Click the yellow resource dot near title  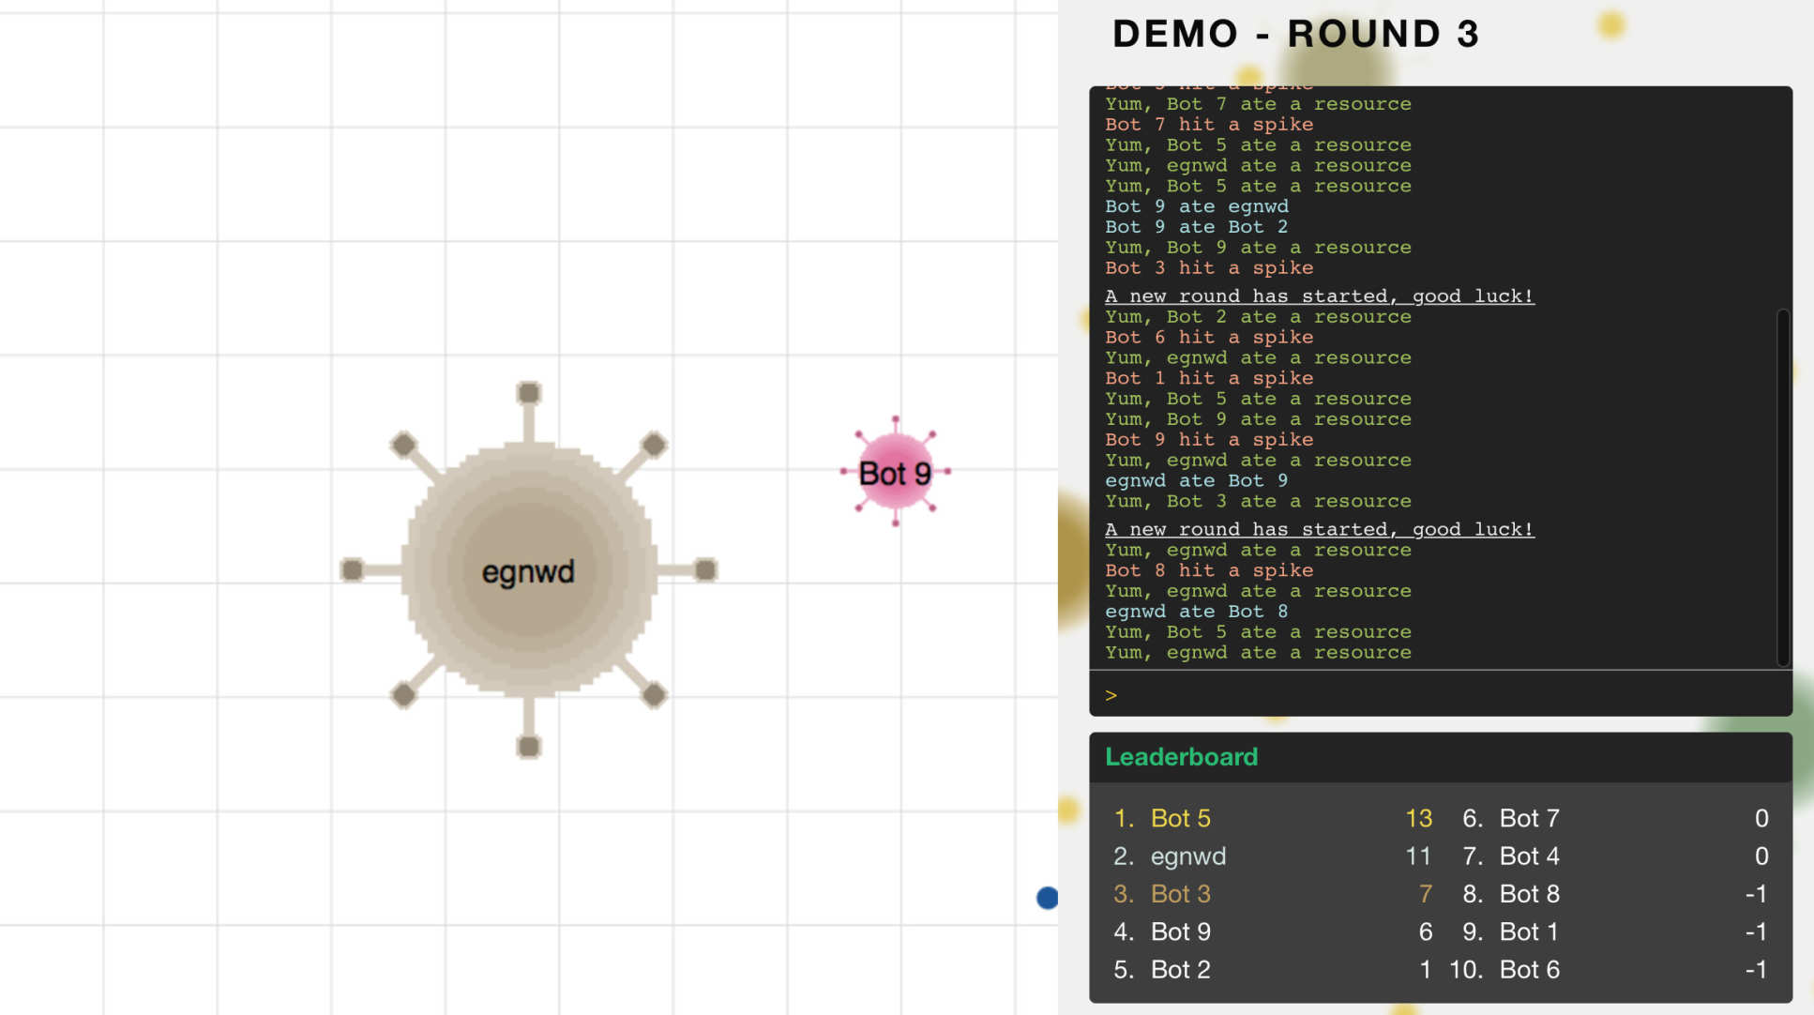(1610, 24)
